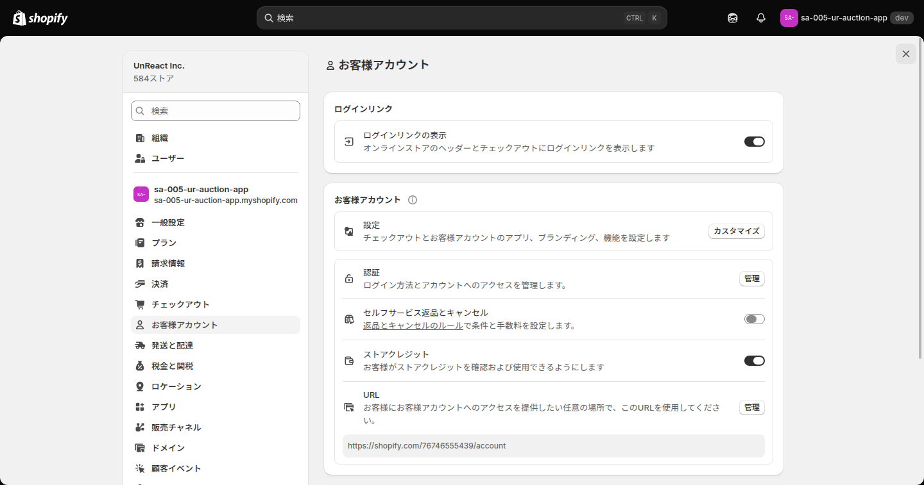Select the sa-005-ur-auction-app store entry in sidebar
924x485 pixels.
(216, 195)
